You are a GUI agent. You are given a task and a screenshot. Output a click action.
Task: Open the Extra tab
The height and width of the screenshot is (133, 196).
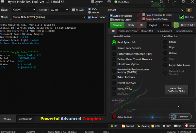coord(166,25)
